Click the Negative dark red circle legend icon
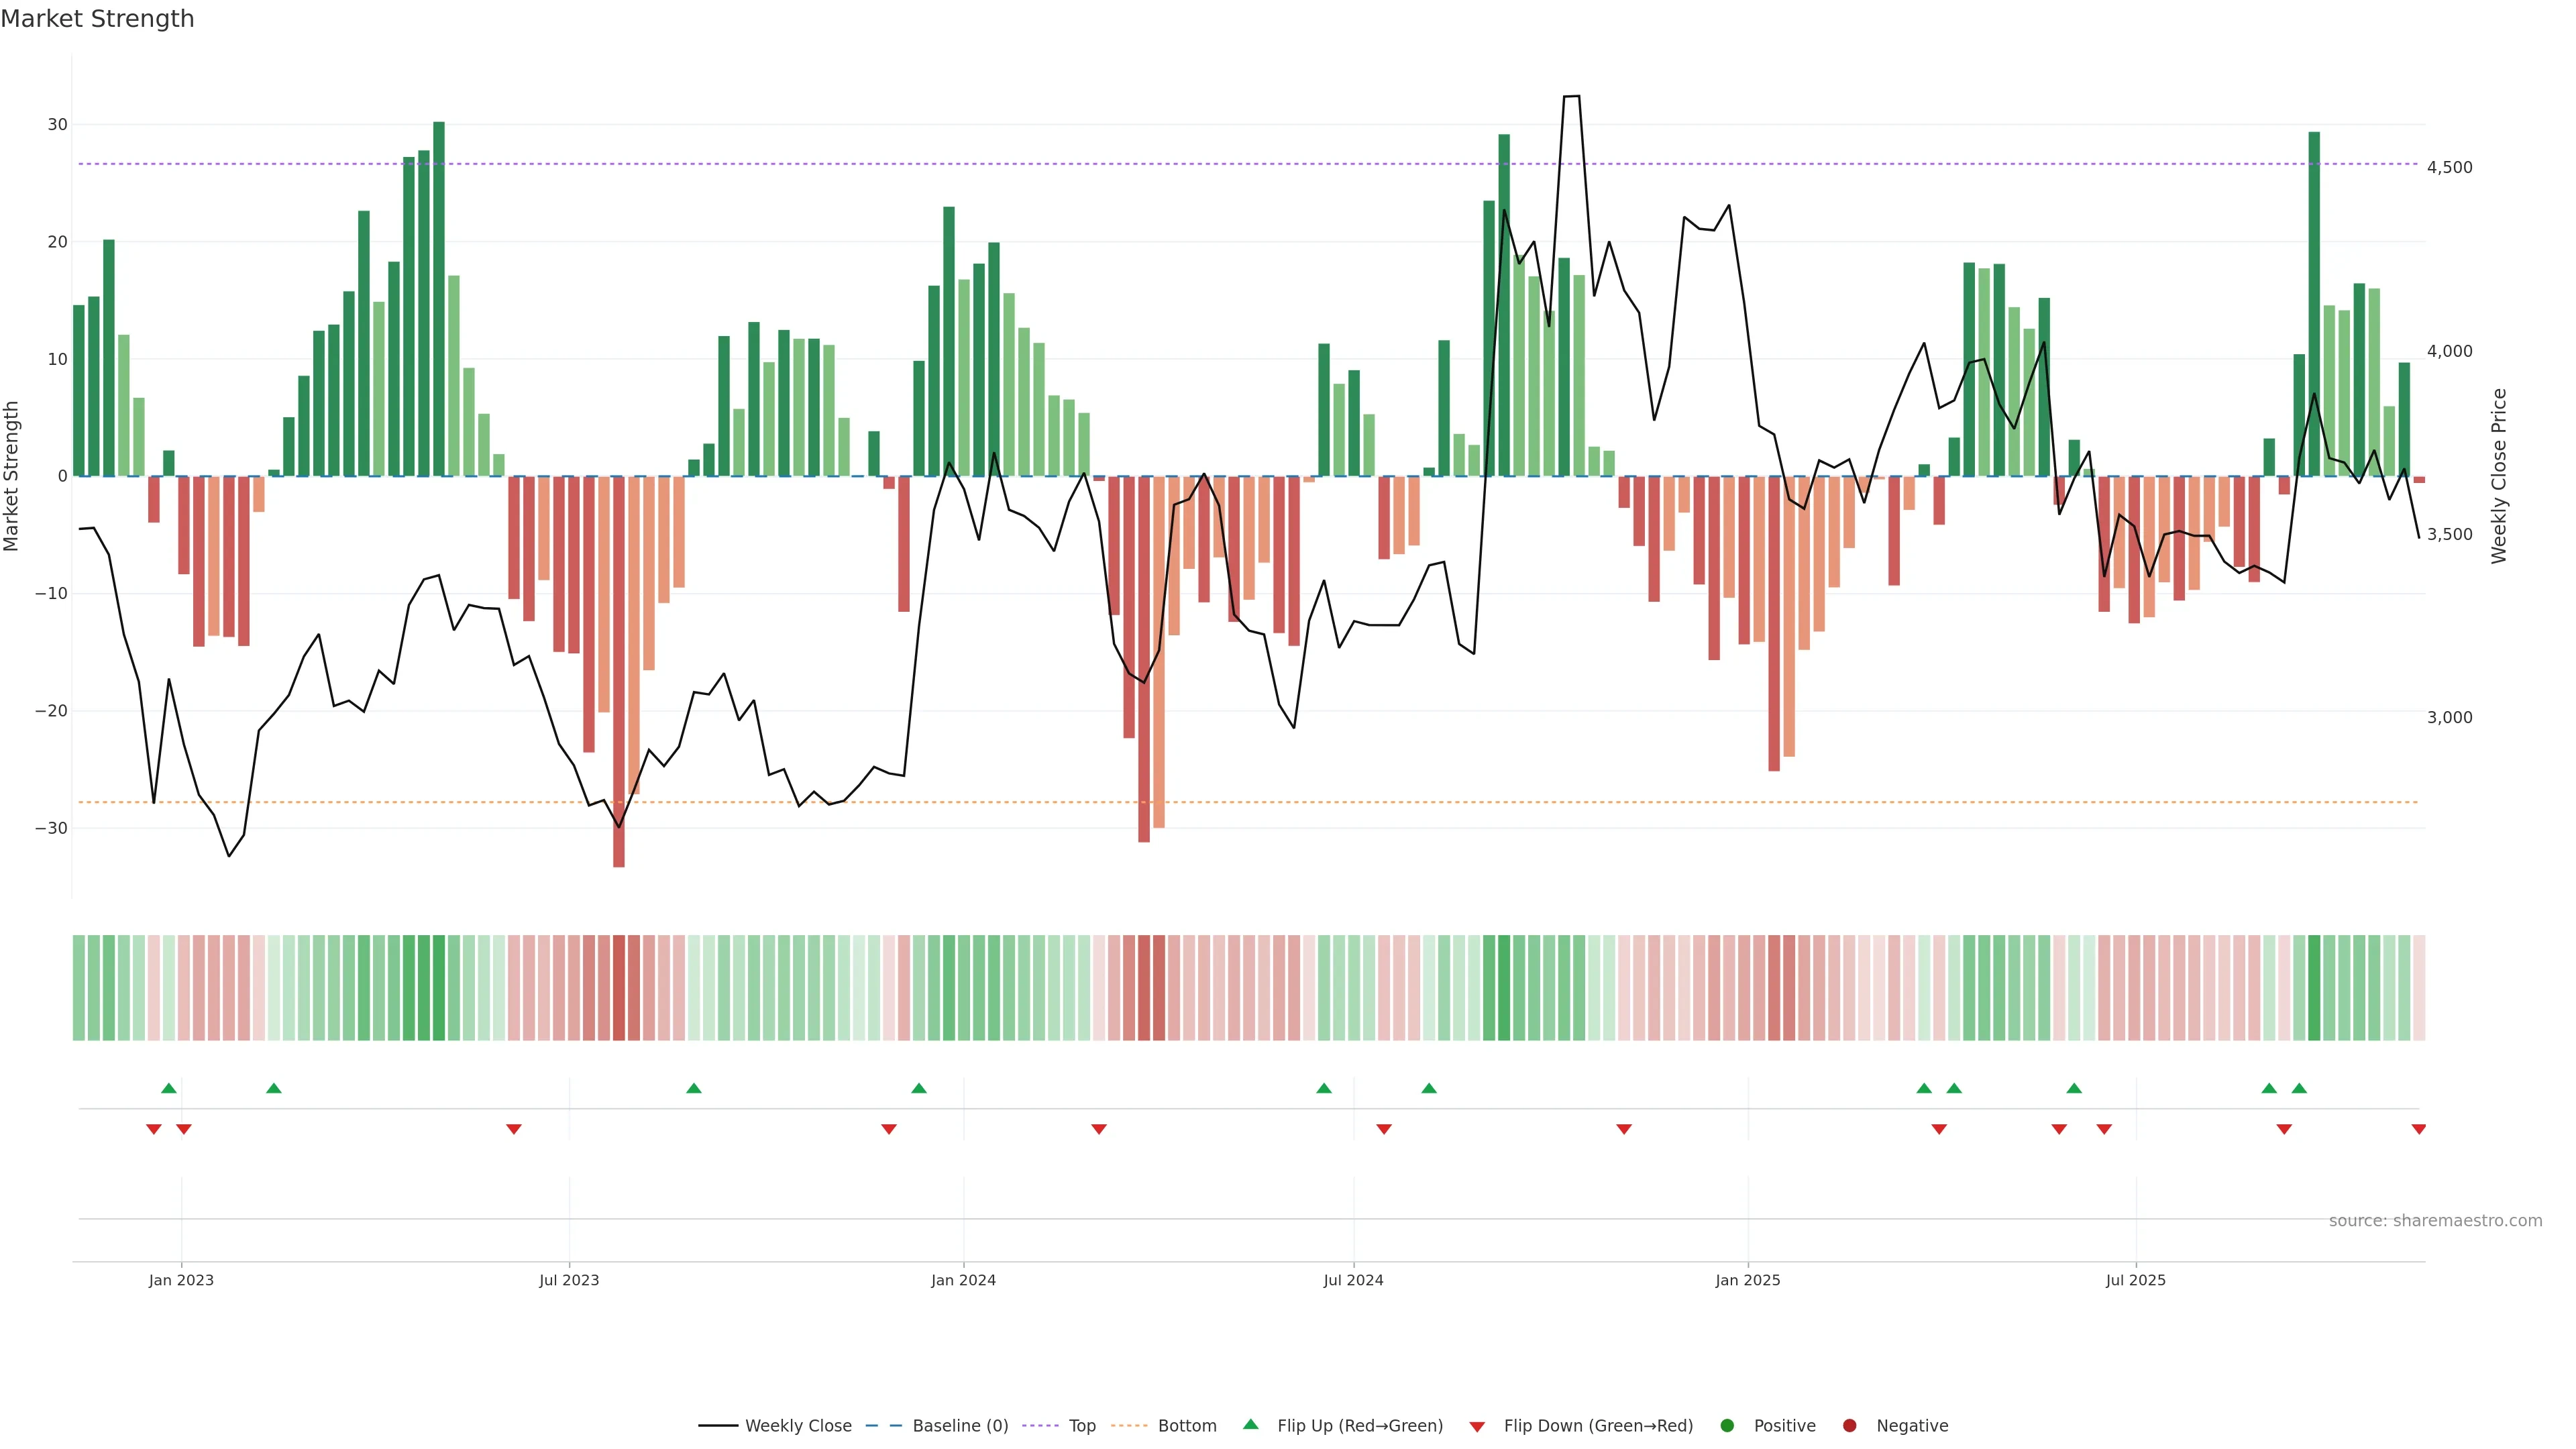The image size is (2576, 1449). pyautogui.click(x=1849, y=1425)
